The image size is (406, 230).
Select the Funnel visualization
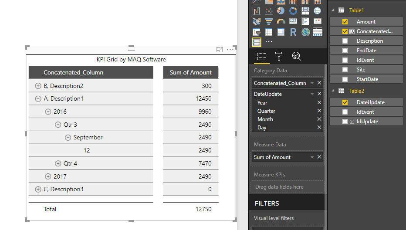[x=269, y=21]
